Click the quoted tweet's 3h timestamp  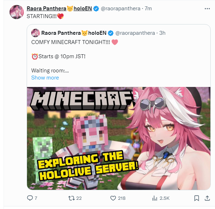(162, 33)
